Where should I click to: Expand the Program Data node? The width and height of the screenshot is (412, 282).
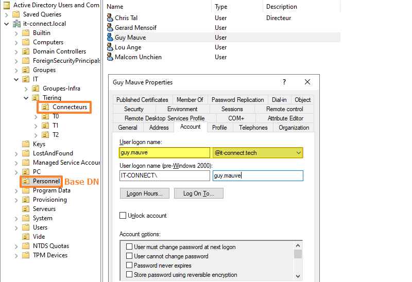[x=16, y=191]
